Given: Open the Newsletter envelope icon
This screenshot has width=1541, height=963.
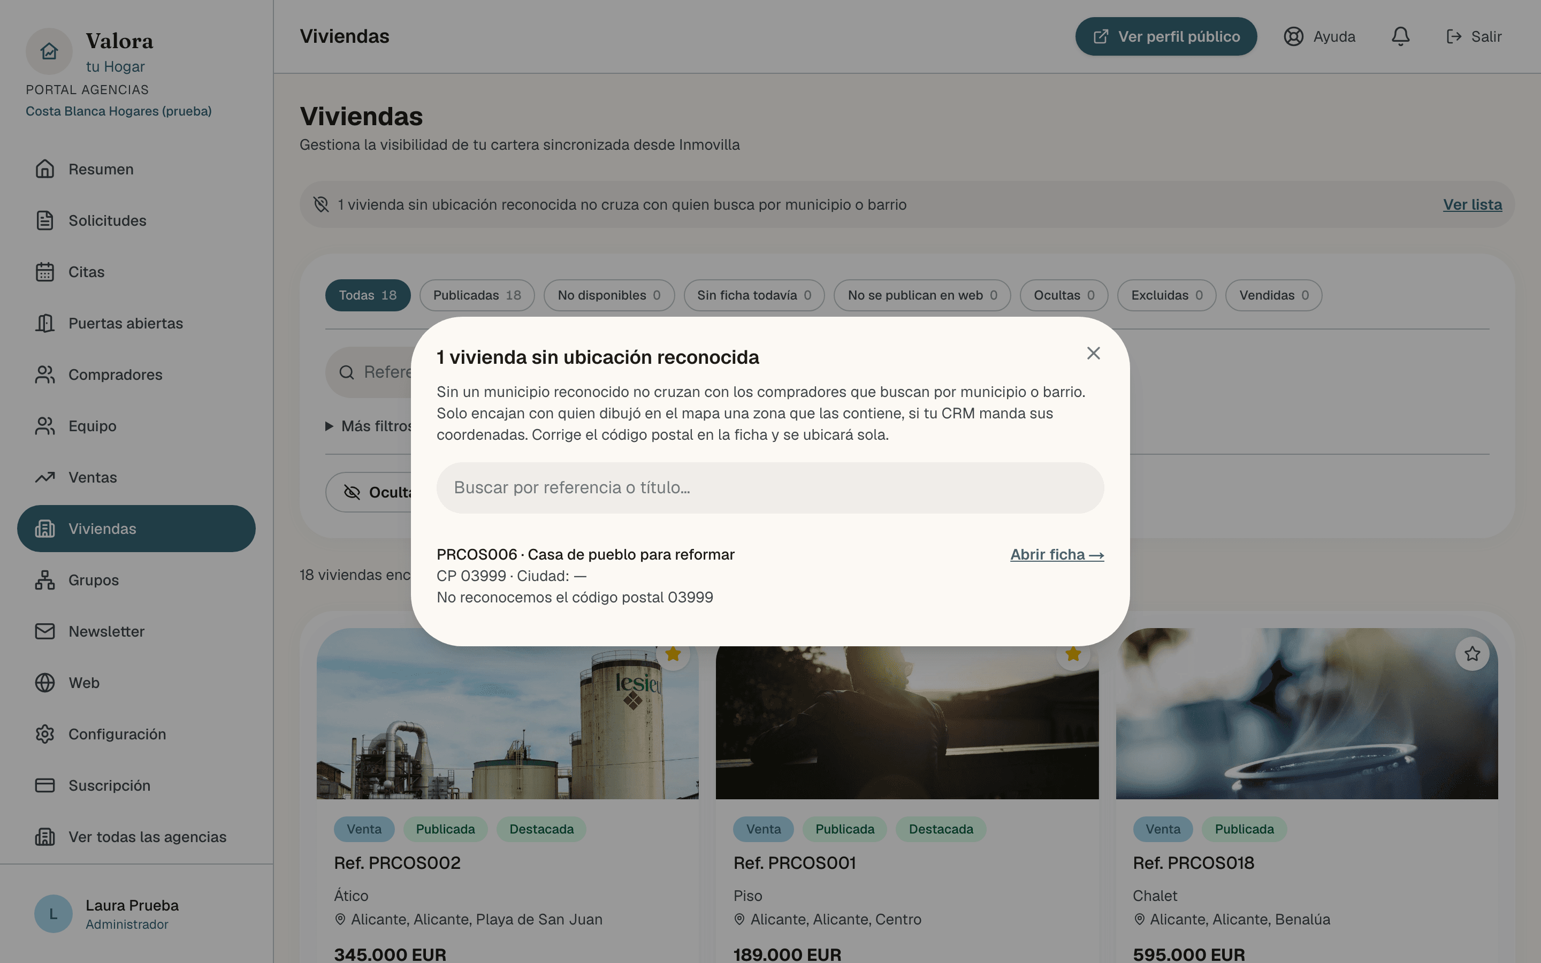Looking at the screenshot, I should (44, 631).
